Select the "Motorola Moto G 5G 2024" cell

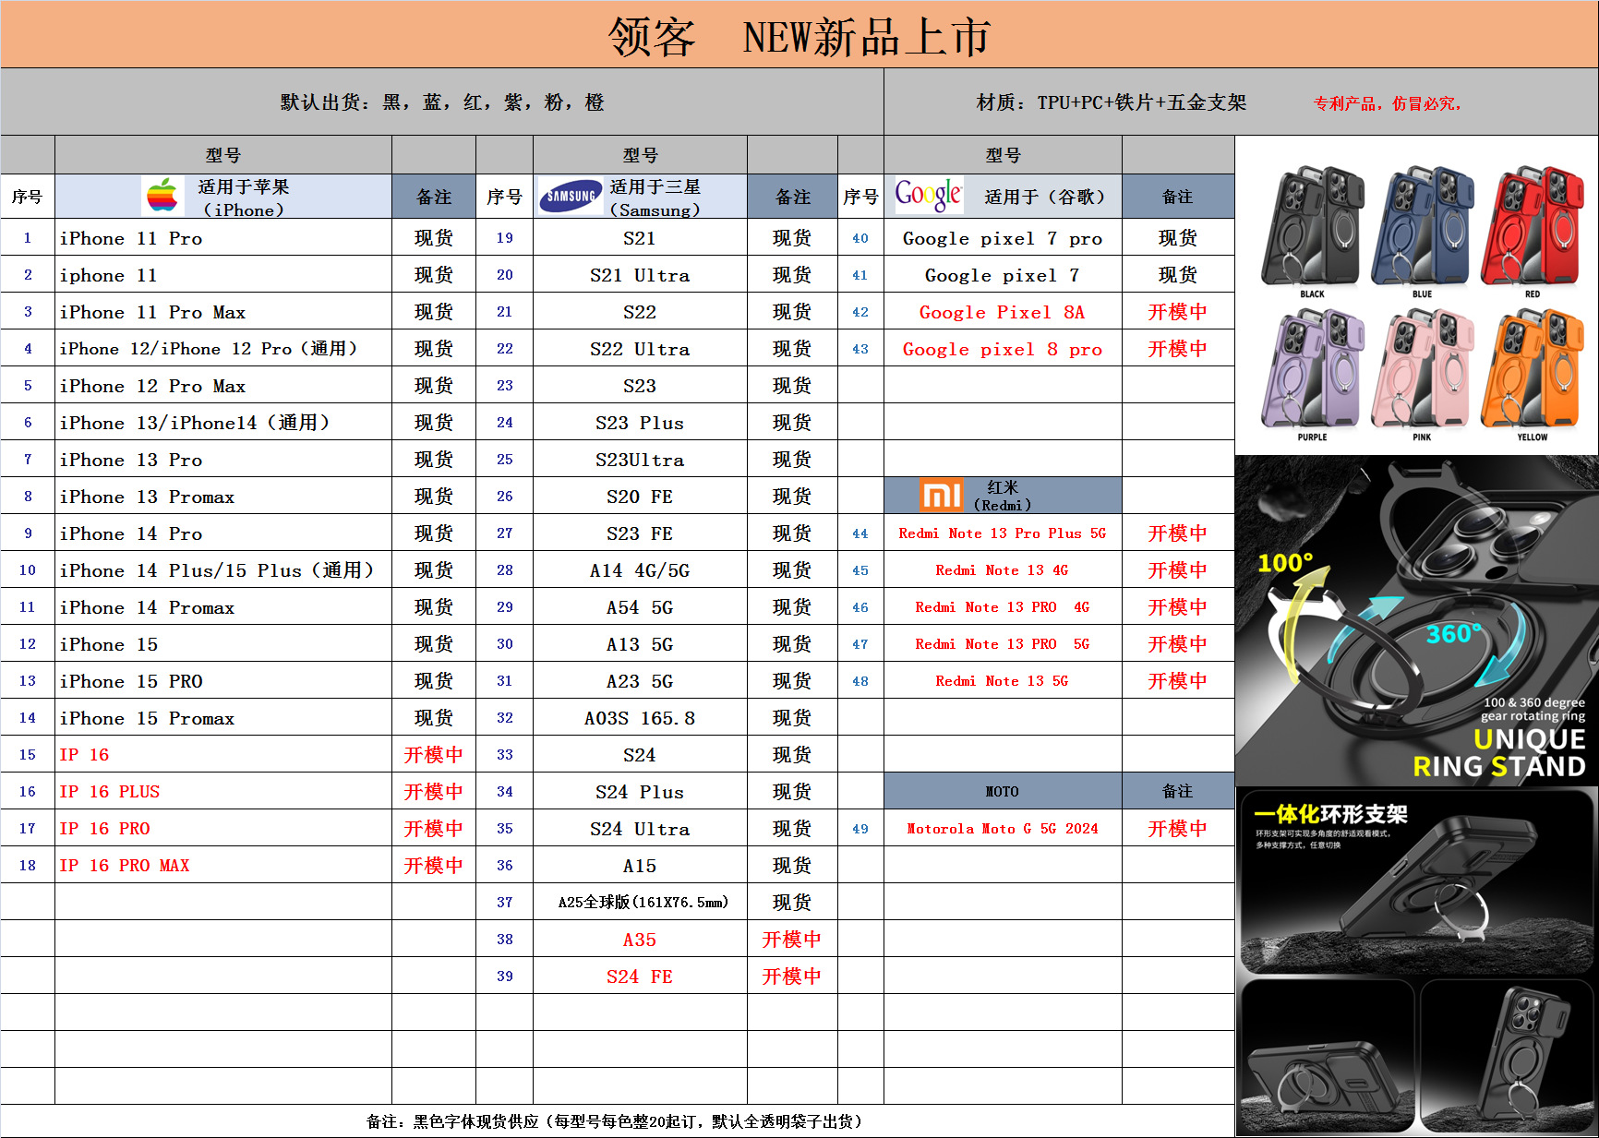pyautogui.click(x=1003, y=828)
